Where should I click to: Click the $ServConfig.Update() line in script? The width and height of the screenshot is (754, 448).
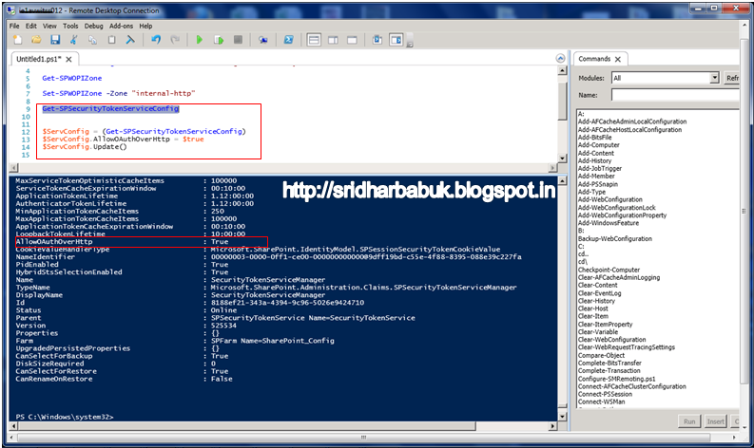[85, 146]
